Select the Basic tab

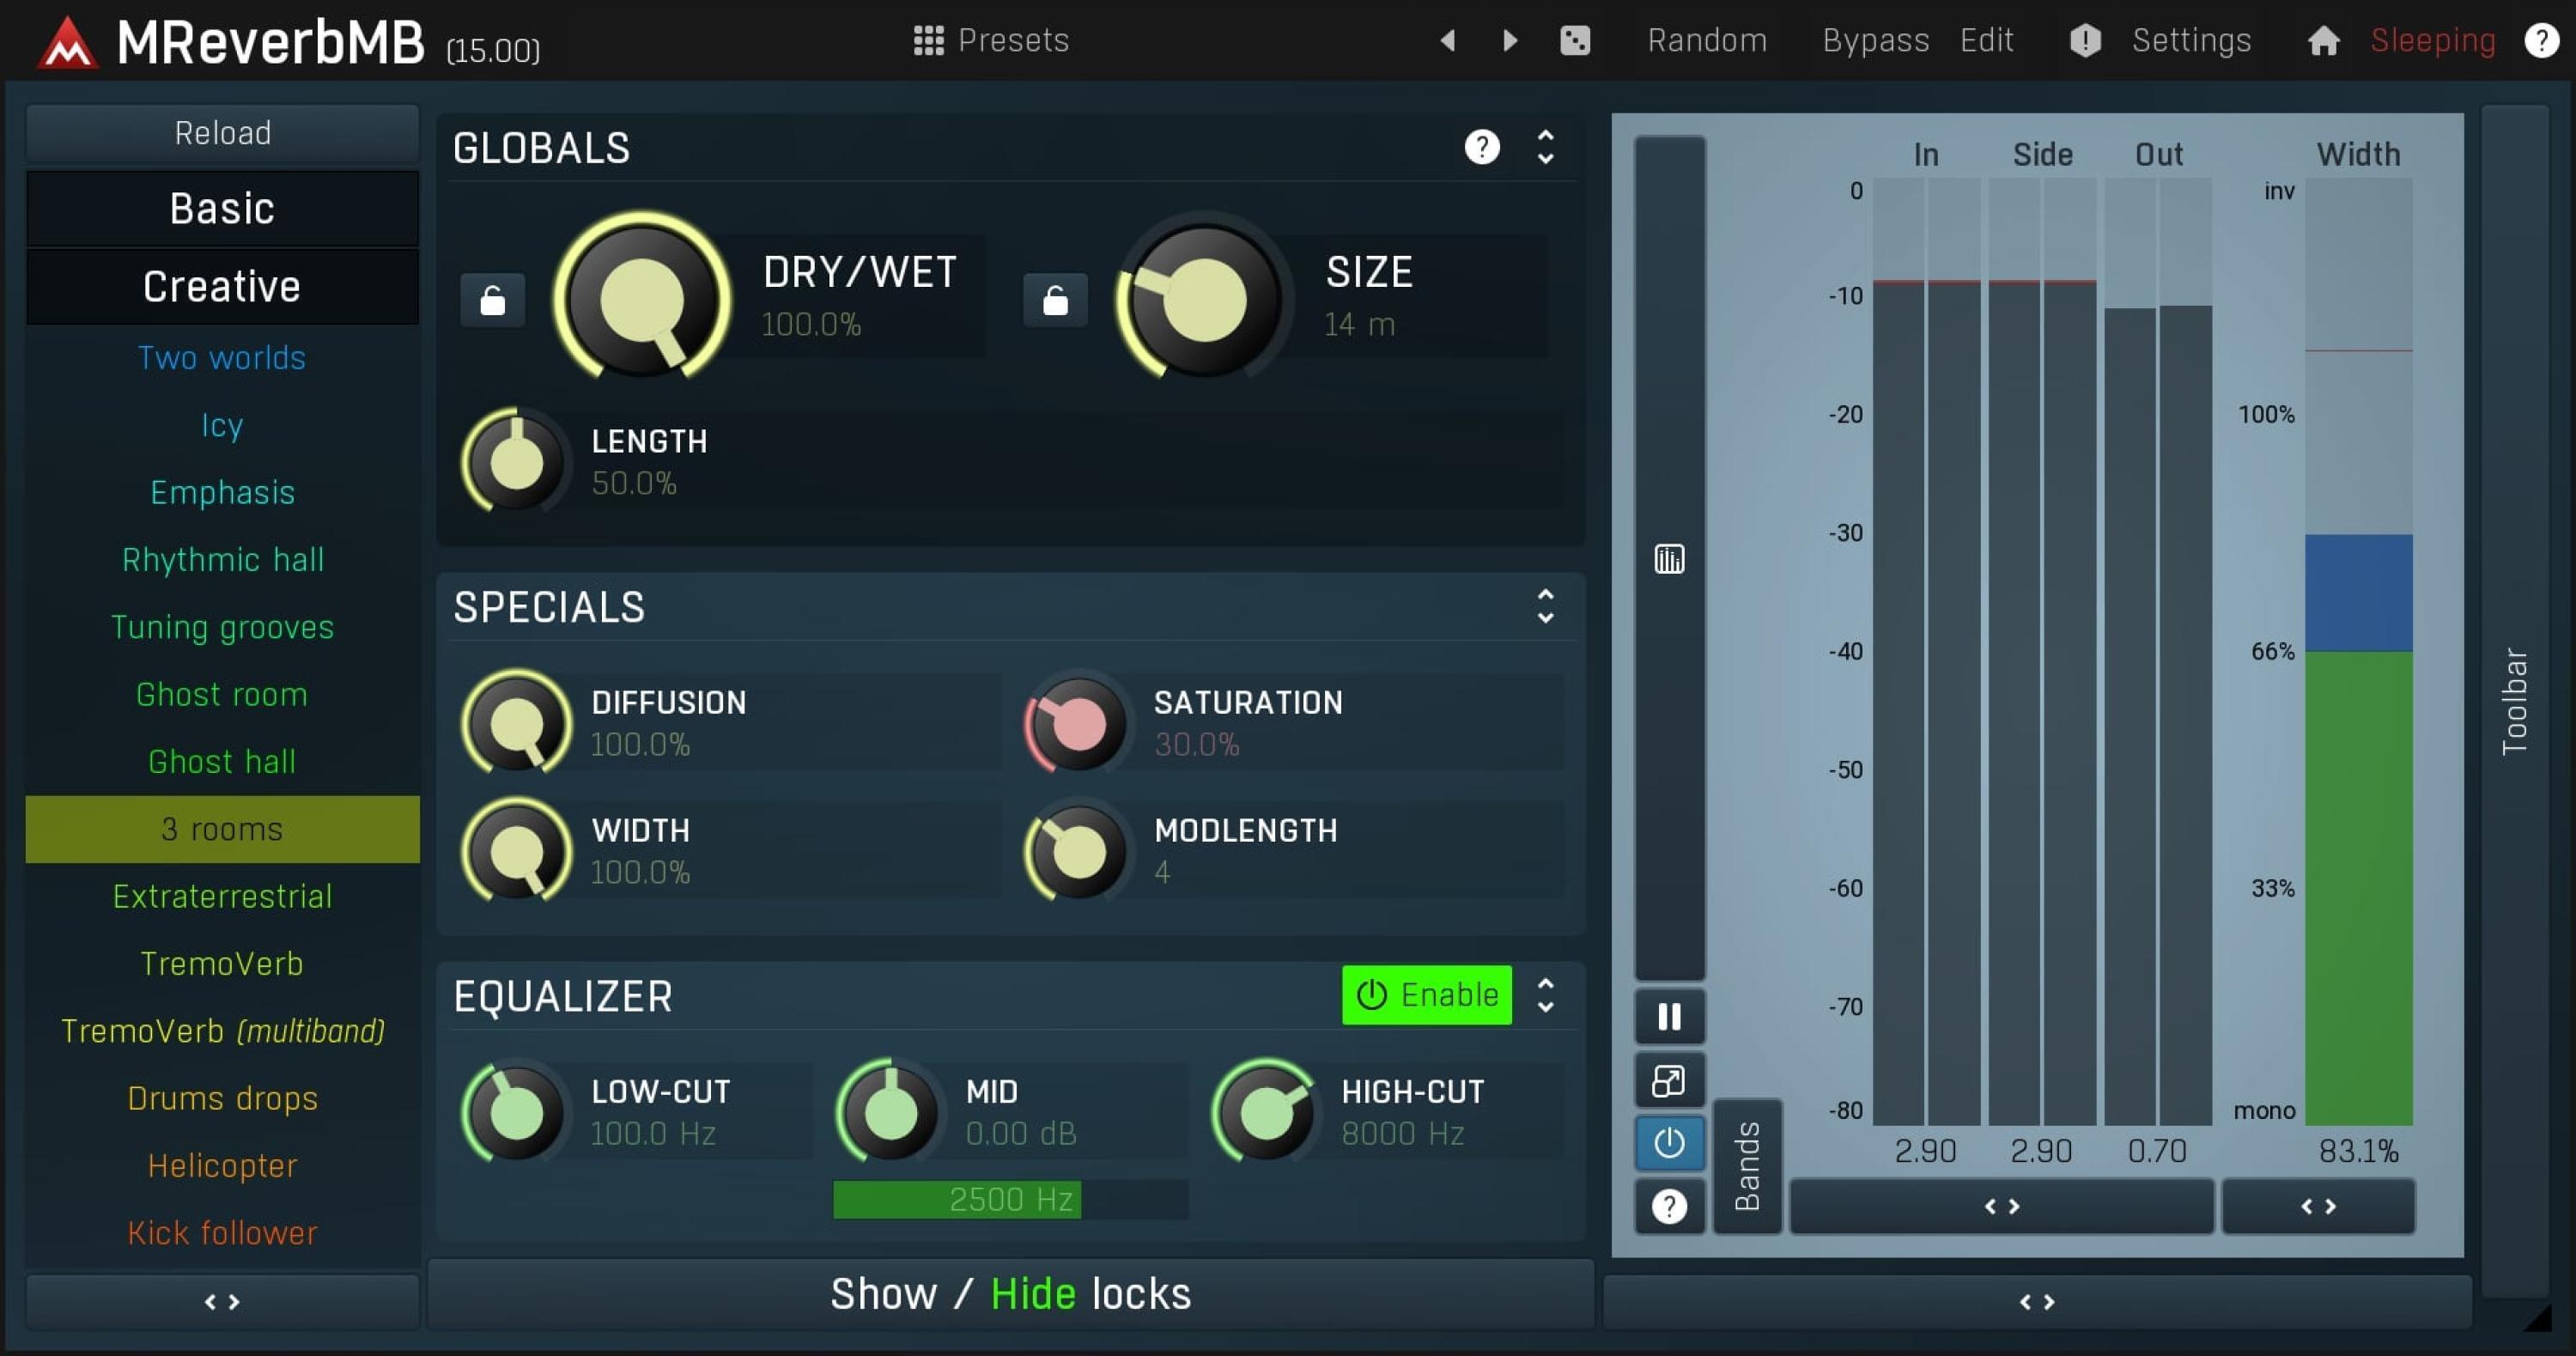(x=222, y=208)
